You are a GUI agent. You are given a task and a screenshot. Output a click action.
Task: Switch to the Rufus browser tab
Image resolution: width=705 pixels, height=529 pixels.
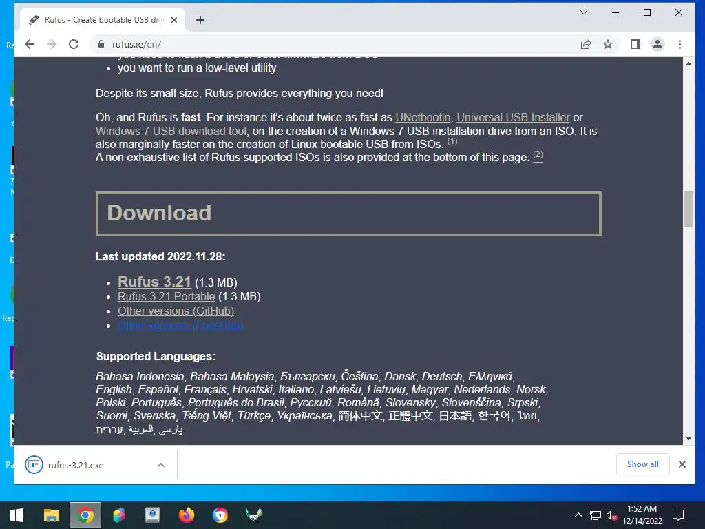pyautogui.click(x=103, y=20)
